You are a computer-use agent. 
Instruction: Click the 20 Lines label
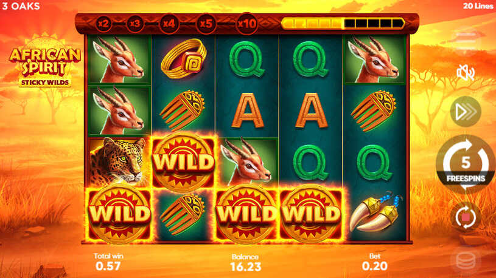[x=478, y=6]
